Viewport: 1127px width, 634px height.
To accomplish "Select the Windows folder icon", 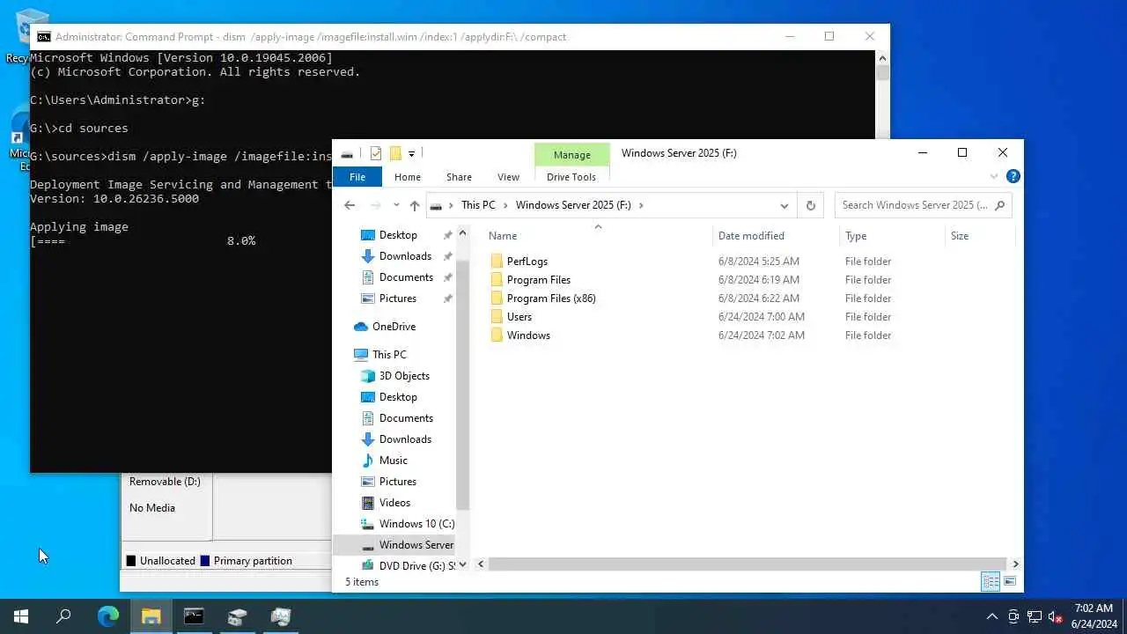I will [x=497, y=335].
